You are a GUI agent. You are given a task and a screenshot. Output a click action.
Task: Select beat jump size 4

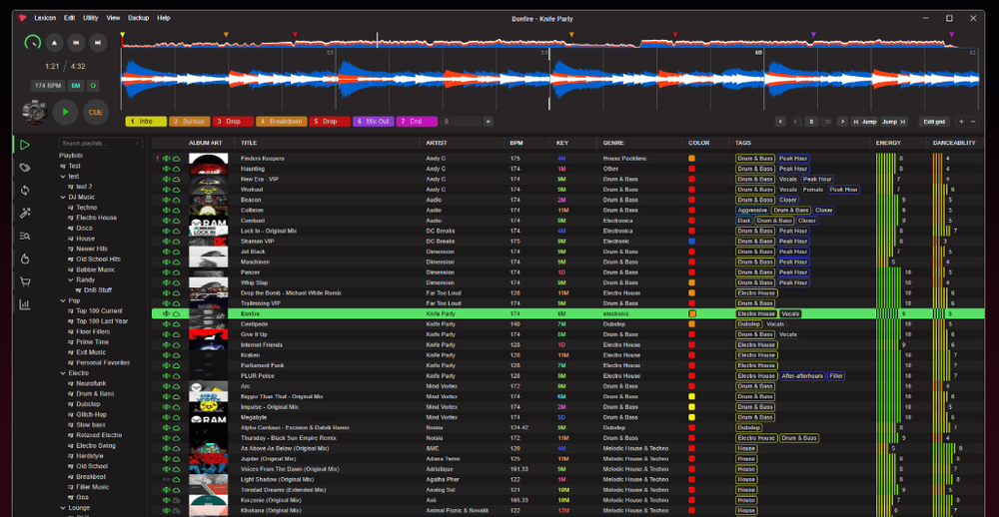796,122
